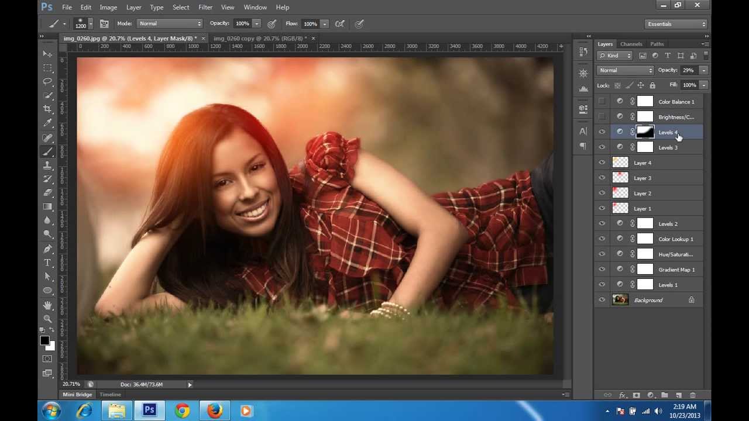Image resolution: width=749 pixels, height=421 pixels.
Task: Switch to the img_0260 copy document tab
Action: point(260,39)
